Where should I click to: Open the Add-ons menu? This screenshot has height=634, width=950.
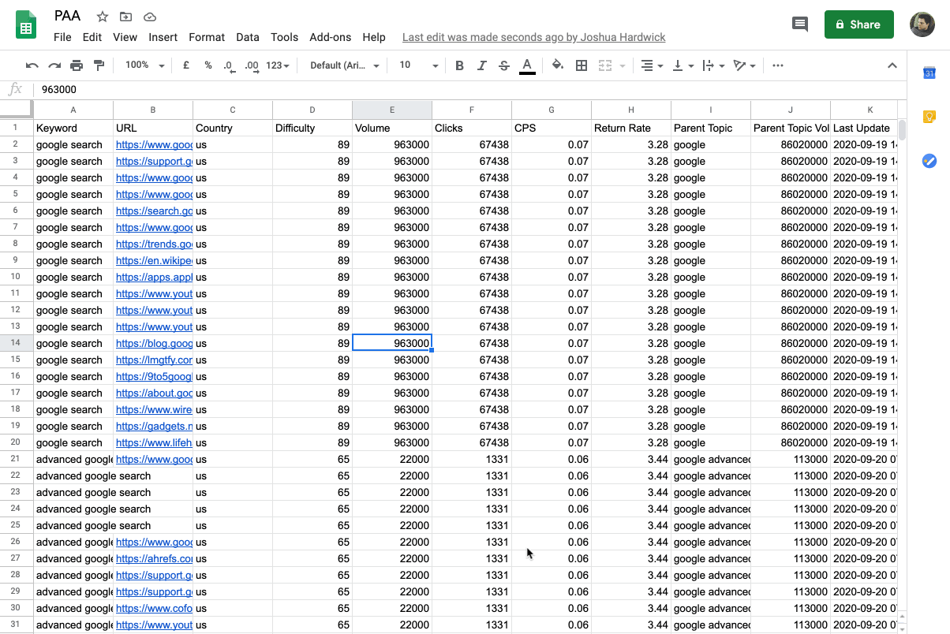click(330, 37)
